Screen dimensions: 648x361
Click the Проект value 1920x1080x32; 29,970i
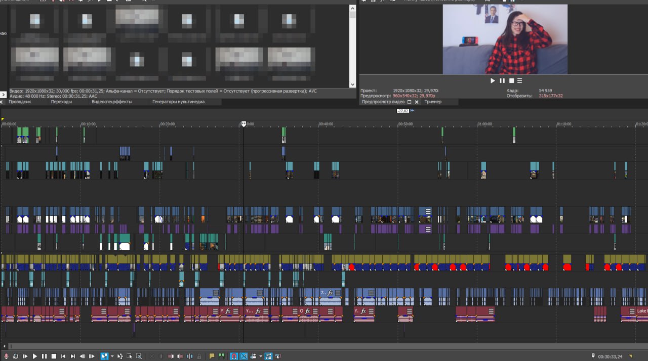pos(416,91)
